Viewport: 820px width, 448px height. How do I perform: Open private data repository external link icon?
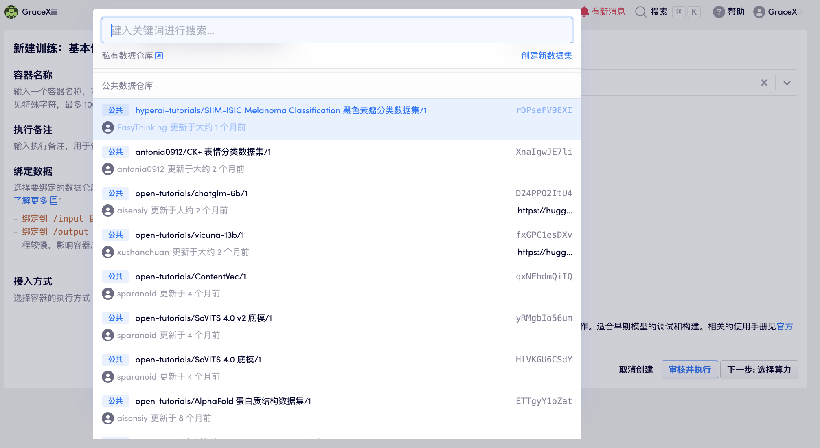159,56
